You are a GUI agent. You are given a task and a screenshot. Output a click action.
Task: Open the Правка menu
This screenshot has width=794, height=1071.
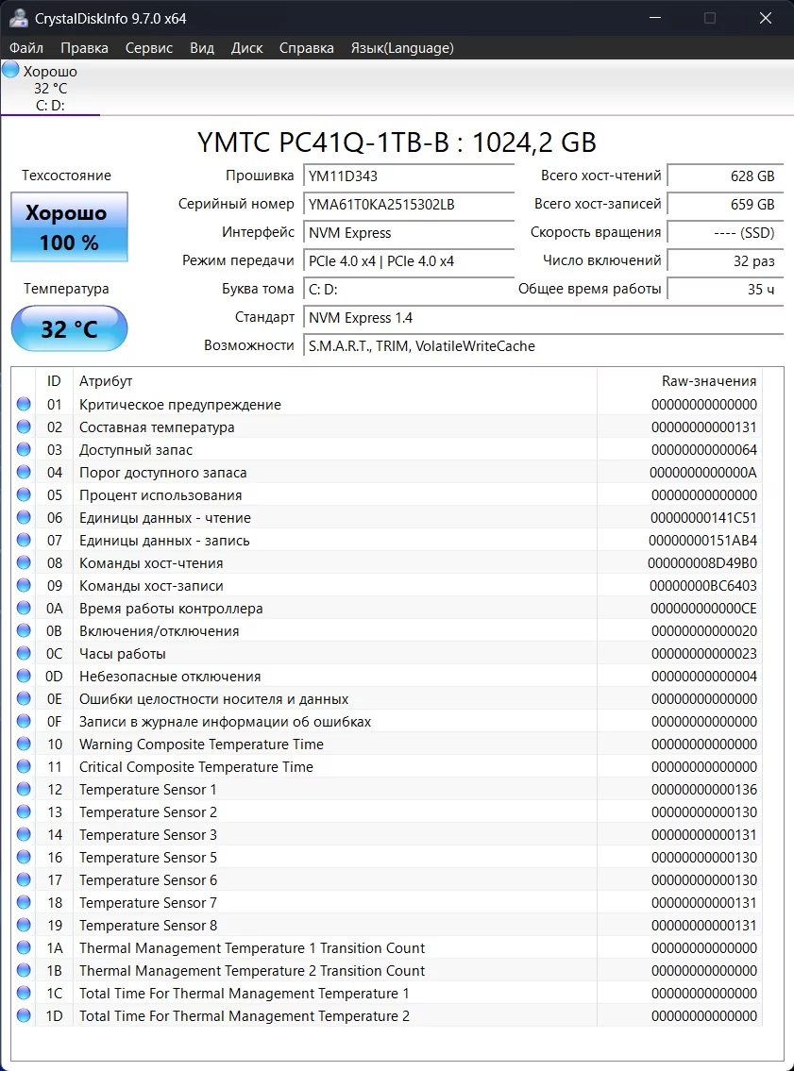(84, 48)
